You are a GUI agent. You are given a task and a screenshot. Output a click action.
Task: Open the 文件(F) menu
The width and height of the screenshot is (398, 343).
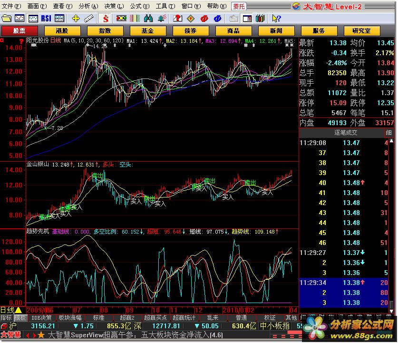click(x=11, y=6)
